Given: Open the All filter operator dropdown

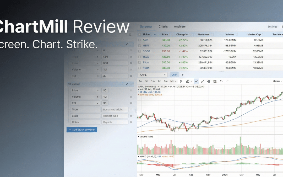Looking at the screenshot, I should tap(98, 50).
